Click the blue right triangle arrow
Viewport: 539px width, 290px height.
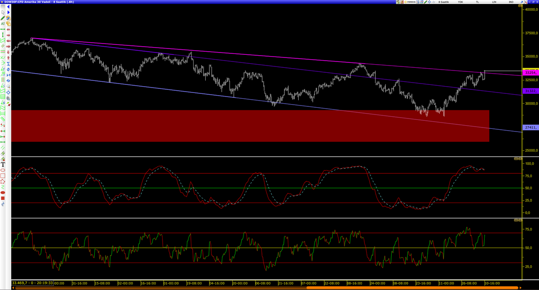tap(9, 13)
